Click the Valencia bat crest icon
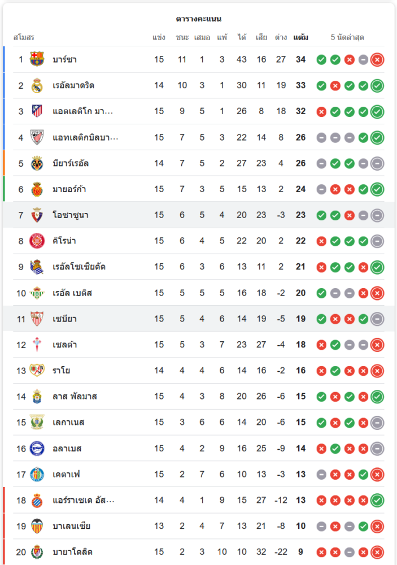 (37, 526)
